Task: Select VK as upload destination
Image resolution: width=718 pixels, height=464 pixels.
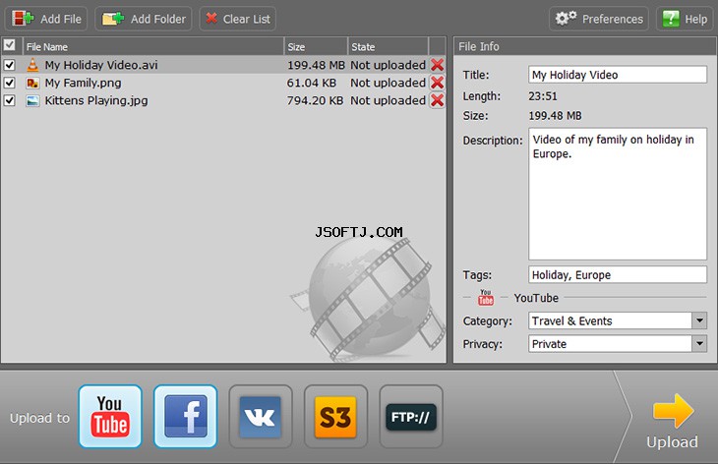Action: (x=260, y=417)
